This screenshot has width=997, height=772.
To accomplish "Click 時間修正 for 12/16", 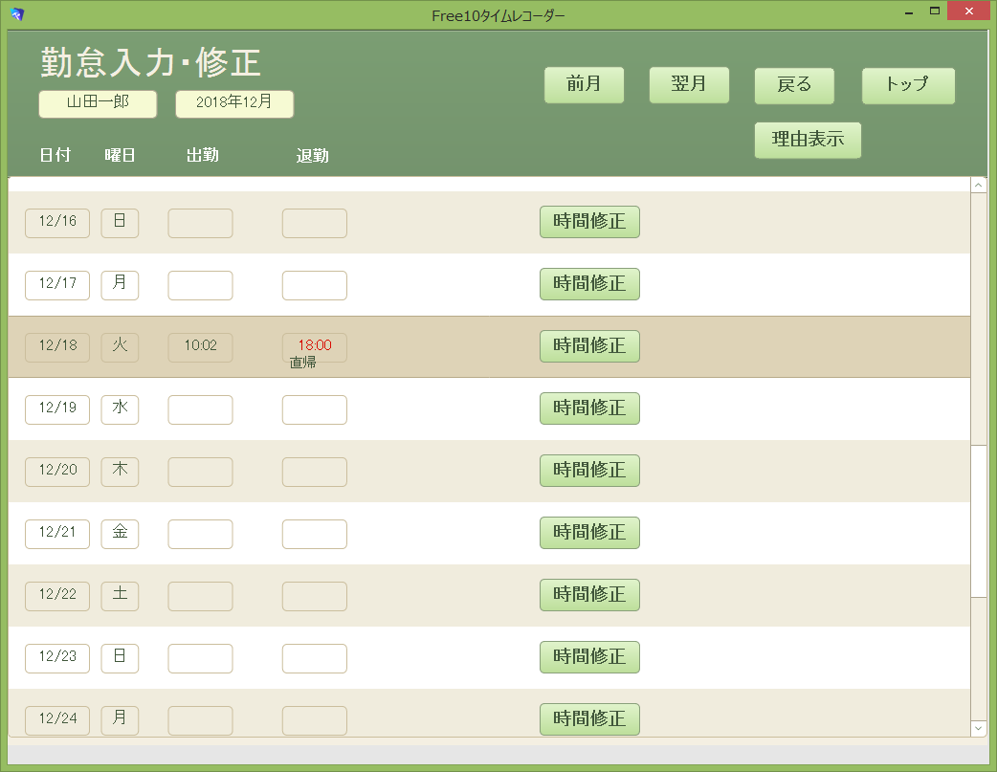I will [589, 222].
